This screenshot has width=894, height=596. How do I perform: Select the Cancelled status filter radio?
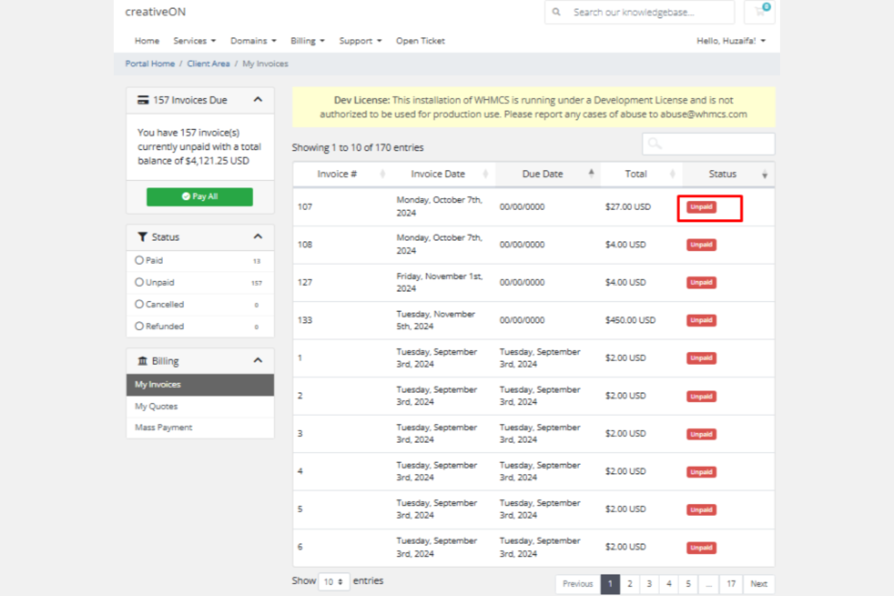(139, 304)
